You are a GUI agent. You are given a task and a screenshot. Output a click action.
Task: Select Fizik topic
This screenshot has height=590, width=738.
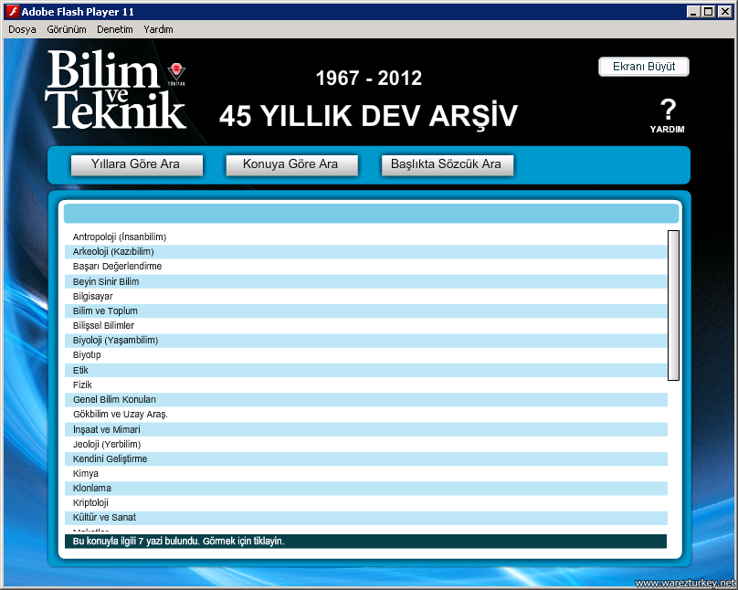pyautogui.click(x=366, y=385)
